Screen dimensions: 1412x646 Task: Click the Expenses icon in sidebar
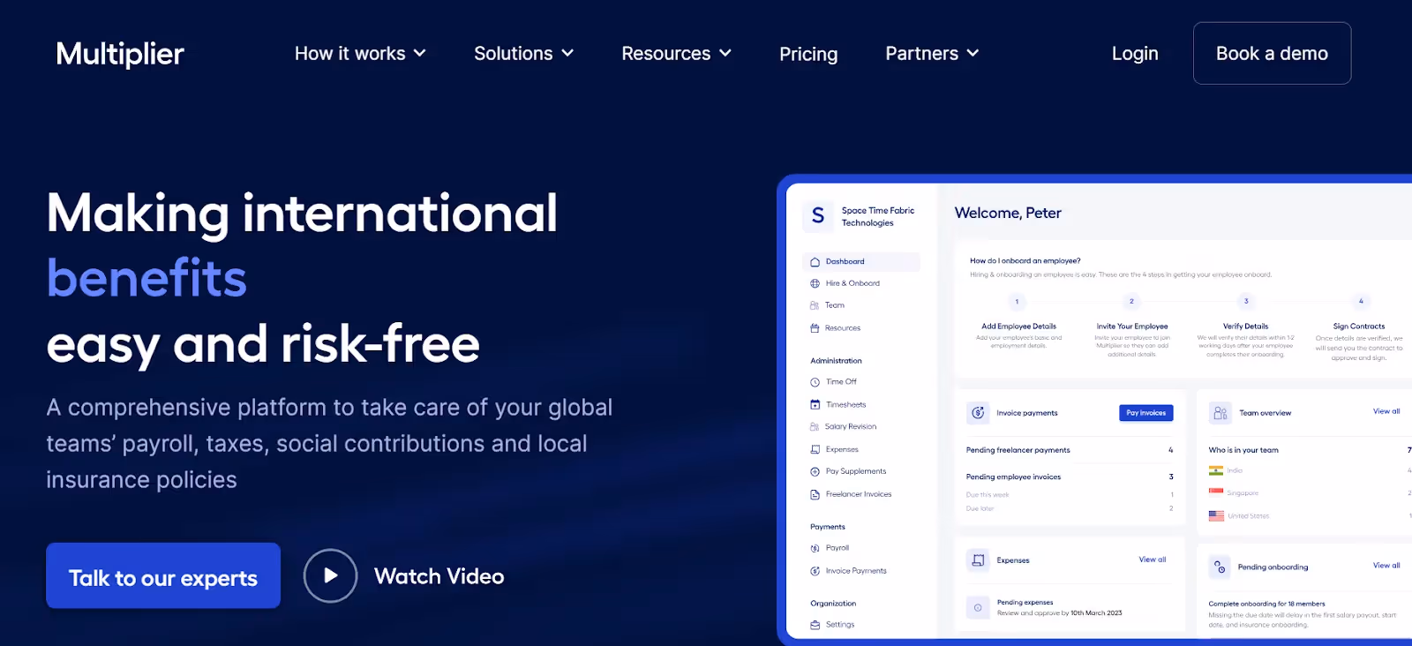[815, 449]
